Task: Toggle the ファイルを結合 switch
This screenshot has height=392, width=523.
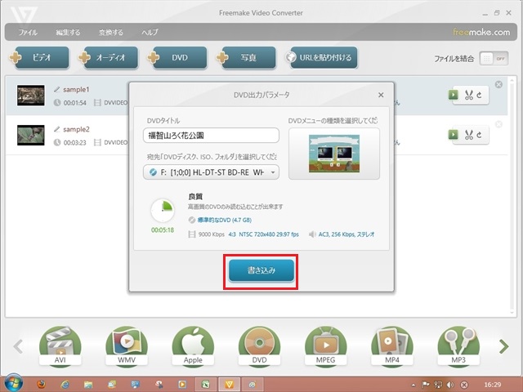Action: point(489,59)
